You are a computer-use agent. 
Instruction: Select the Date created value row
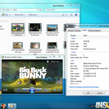pyautogui.click(x=89, y=74)
